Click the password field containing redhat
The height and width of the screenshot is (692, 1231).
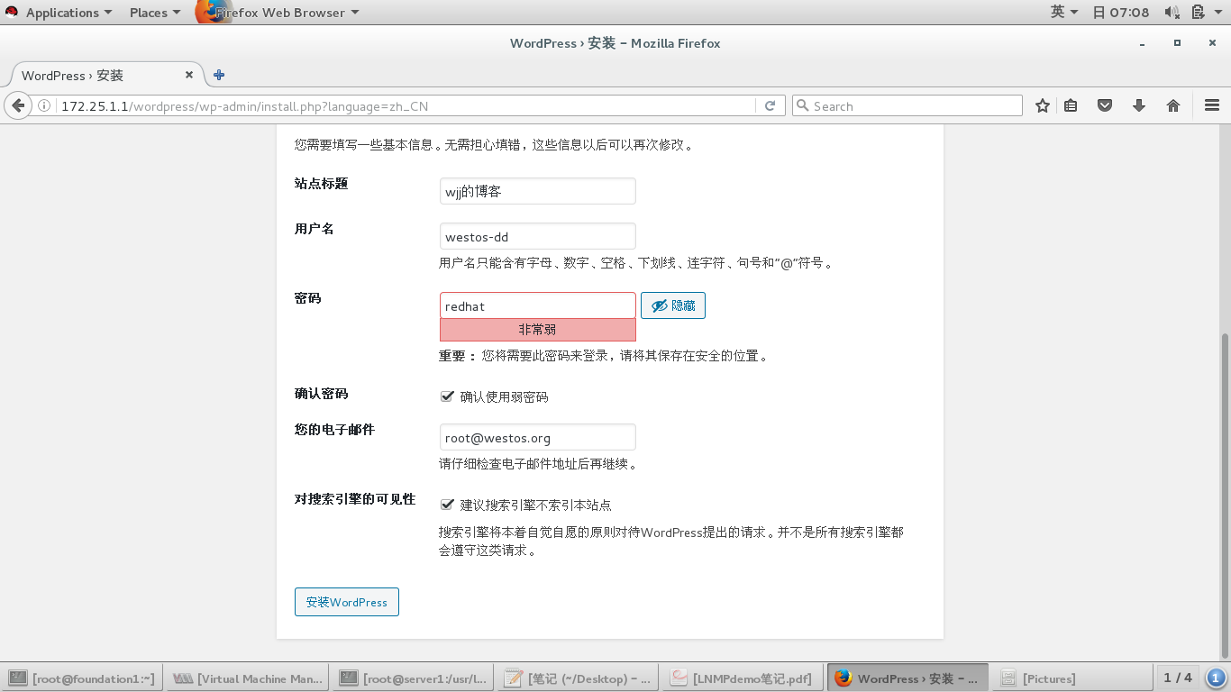pos(538,305)
